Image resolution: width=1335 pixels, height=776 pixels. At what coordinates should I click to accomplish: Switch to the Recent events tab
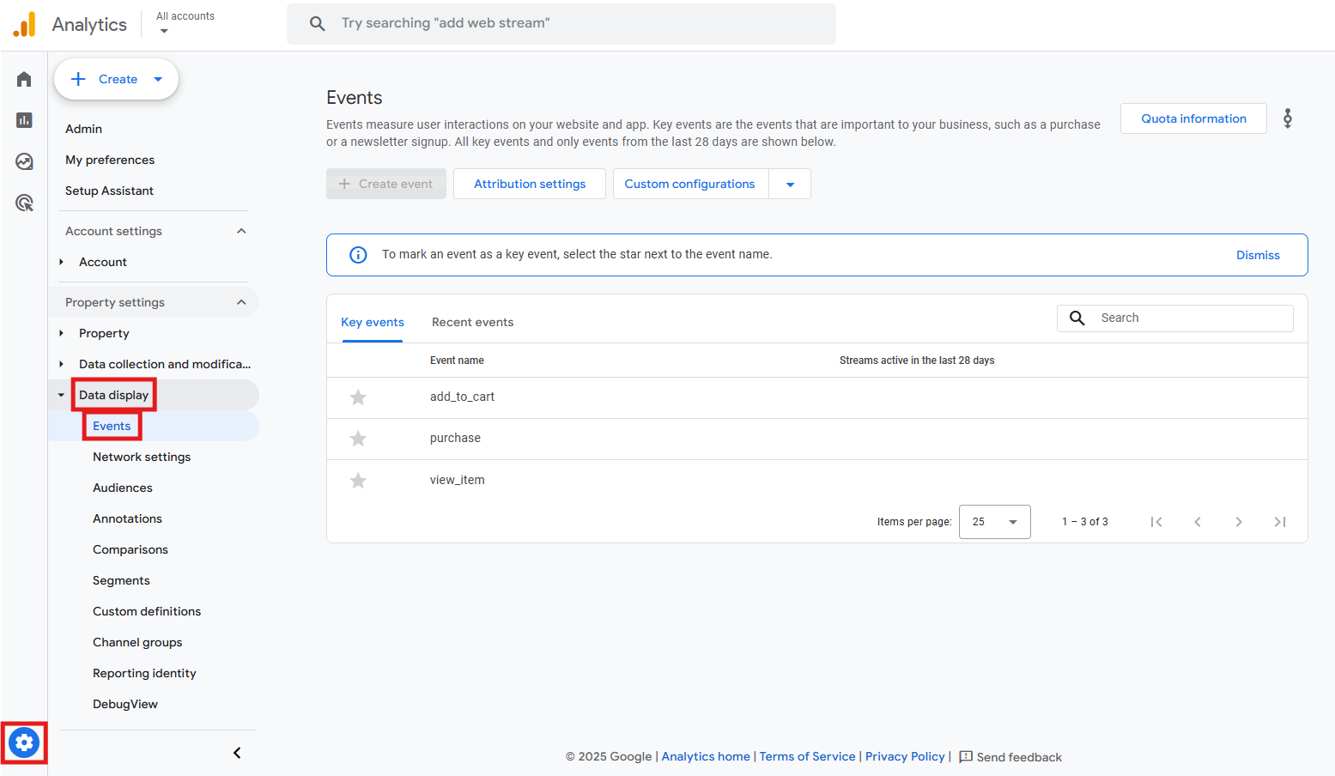point(472,322)
